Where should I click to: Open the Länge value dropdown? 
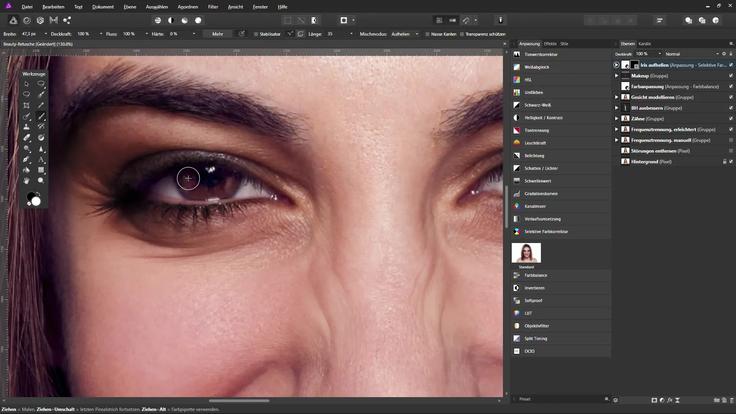(x=352, y=34)
